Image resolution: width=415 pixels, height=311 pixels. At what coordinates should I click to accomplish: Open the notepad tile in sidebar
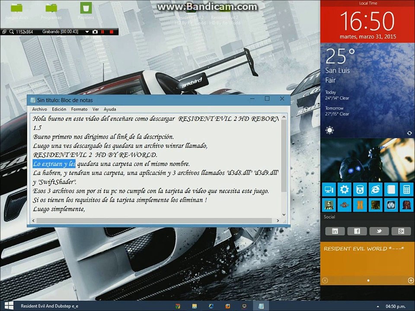pos(391,190)
